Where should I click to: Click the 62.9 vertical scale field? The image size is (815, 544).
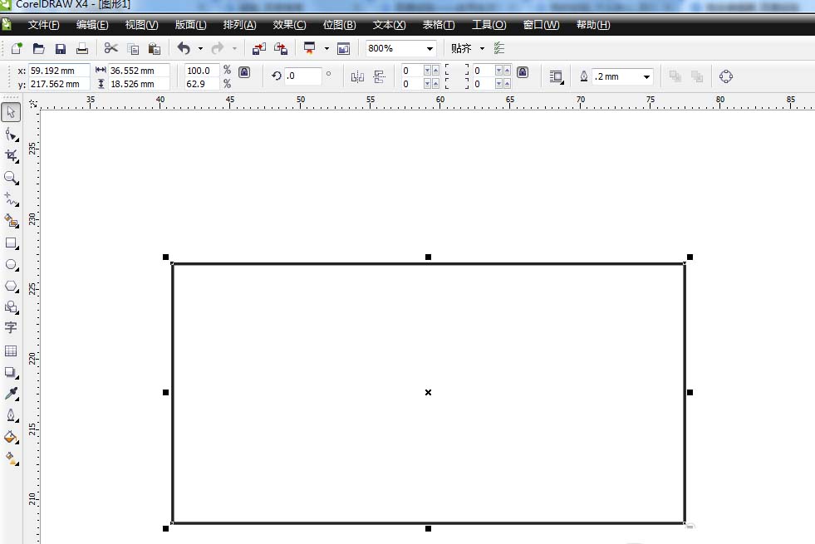202,84
